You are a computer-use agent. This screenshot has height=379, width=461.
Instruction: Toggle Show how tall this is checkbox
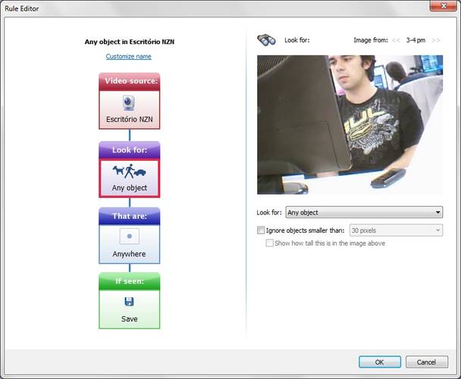[x=269, y=243]
